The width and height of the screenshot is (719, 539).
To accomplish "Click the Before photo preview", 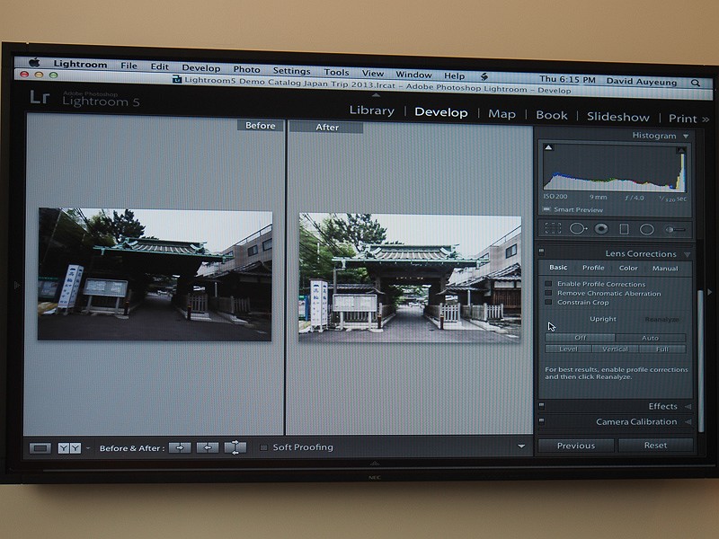I will (x=155, y=274).
